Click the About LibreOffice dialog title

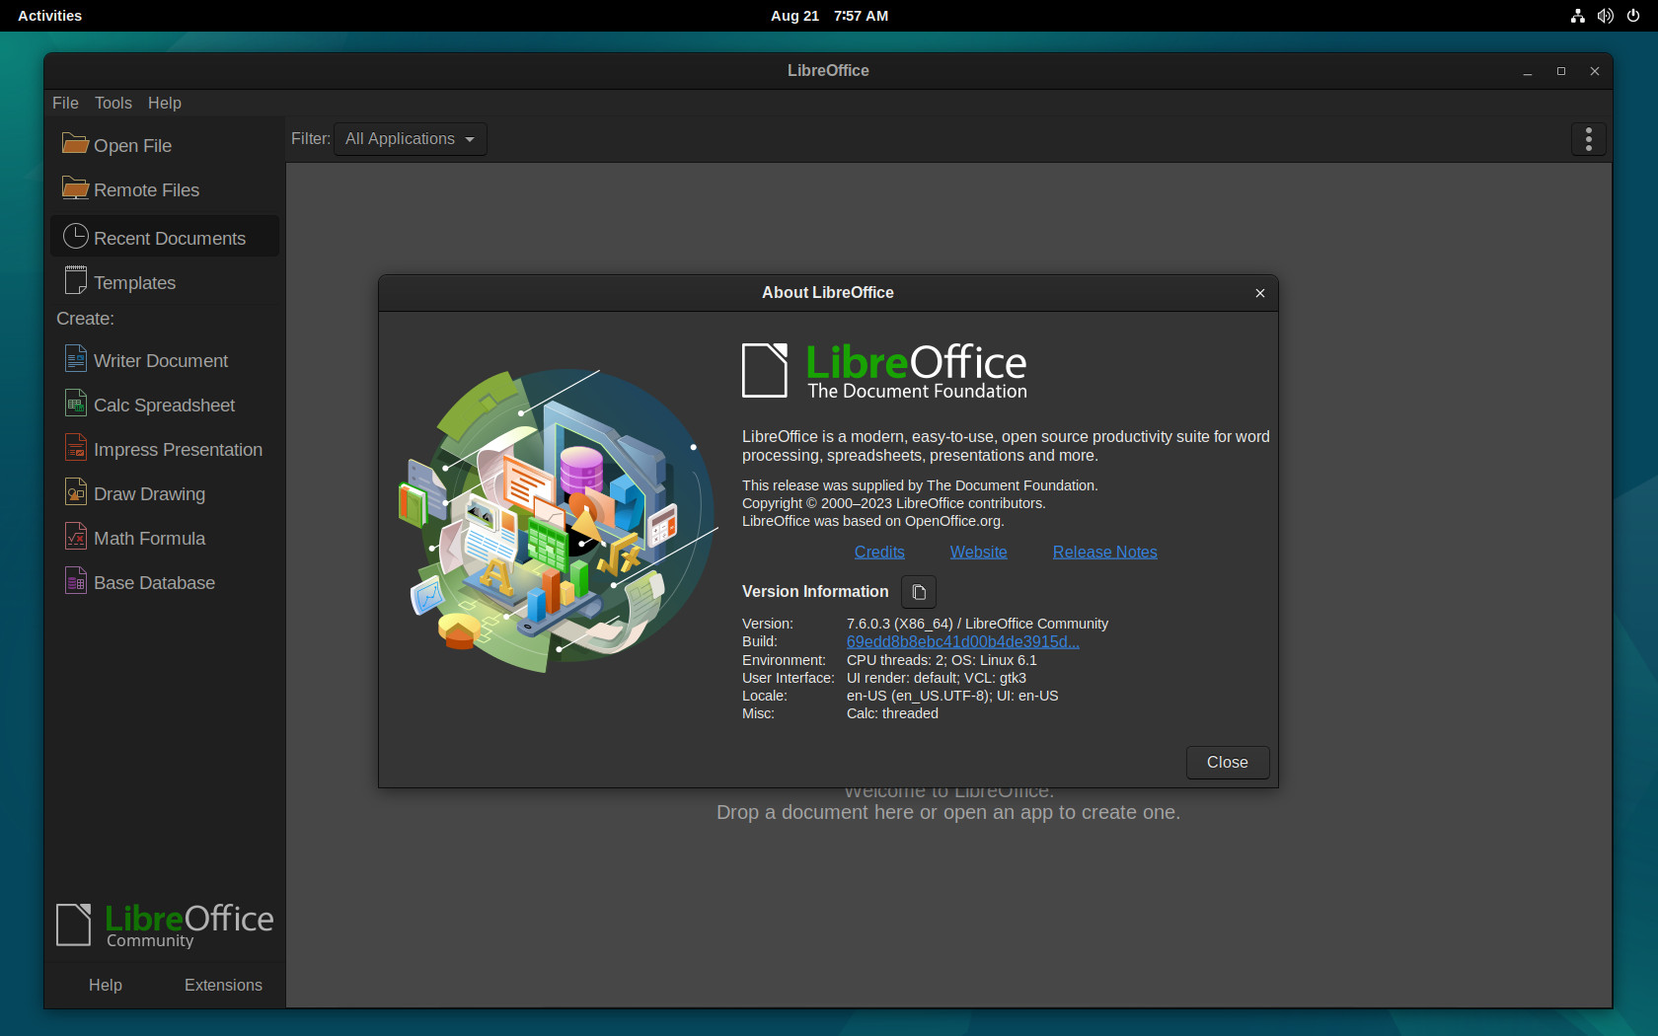pos(828,292)
